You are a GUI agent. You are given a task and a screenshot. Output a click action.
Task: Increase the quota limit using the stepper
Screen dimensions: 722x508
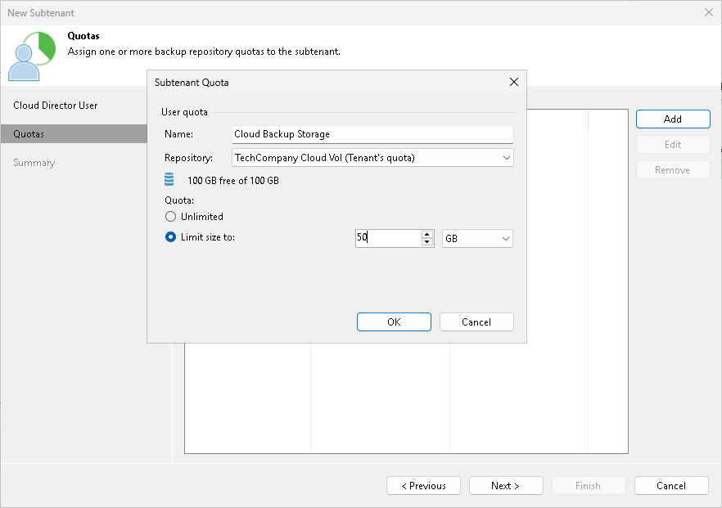pos(427,234)
